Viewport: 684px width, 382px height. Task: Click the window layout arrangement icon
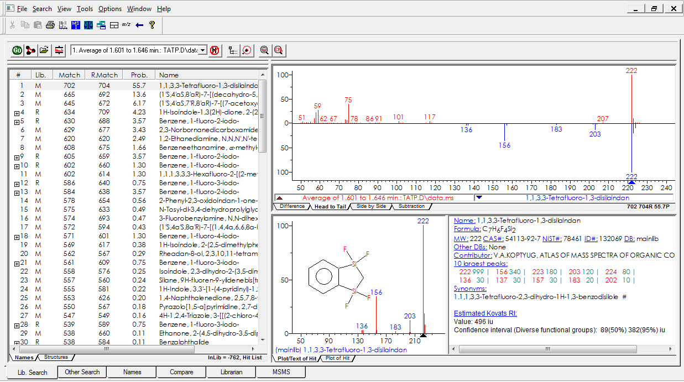click(x=113, y=25)
